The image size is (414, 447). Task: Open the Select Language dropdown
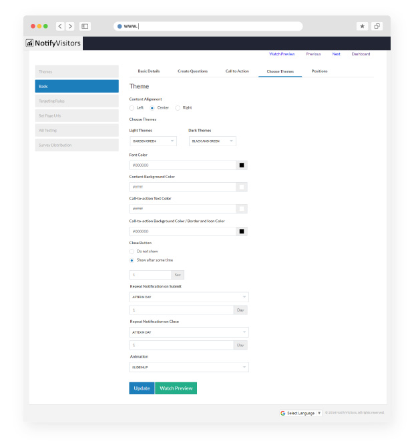coord(300,413)
